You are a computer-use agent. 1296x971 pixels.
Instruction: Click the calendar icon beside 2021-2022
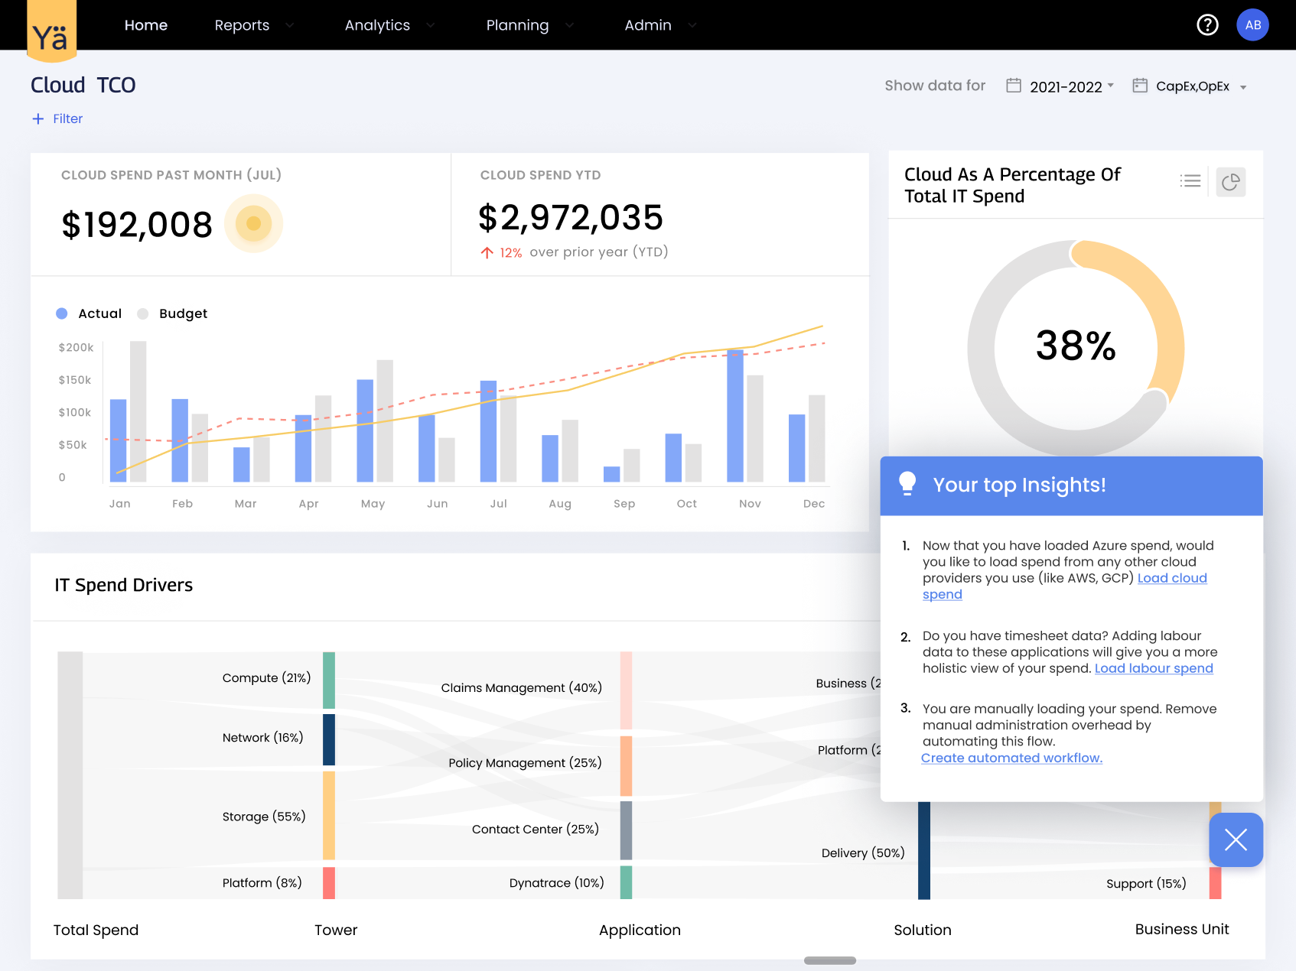tap(1014, 86)
